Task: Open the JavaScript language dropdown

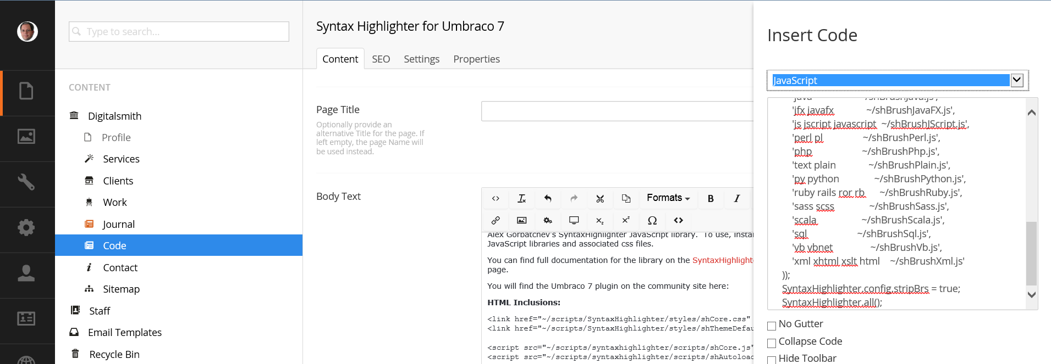Action: click(x=1017, y=80)
